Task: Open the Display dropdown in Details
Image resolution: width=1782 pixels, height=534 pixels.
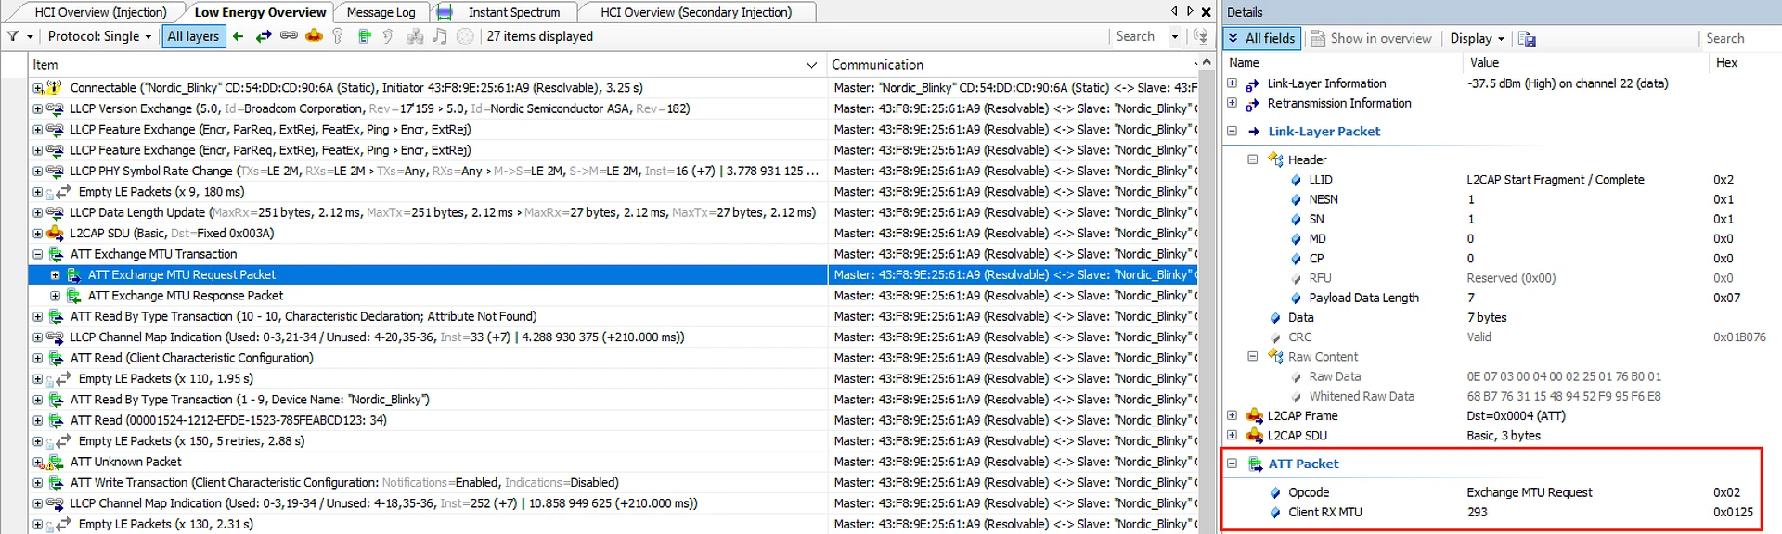Action: pyautogui.click(x=1477, y=38)
